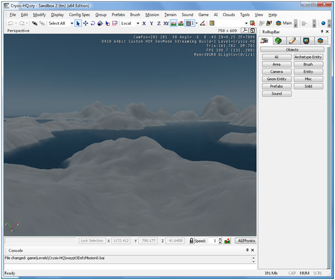
Task: Select the Display settings tab in RollupBar
Action: [306, 41]
